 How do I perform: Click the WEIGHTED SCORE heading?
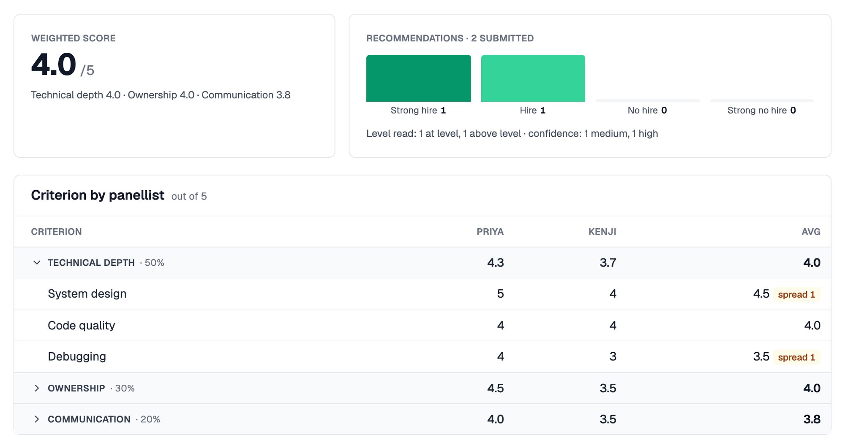73,38
